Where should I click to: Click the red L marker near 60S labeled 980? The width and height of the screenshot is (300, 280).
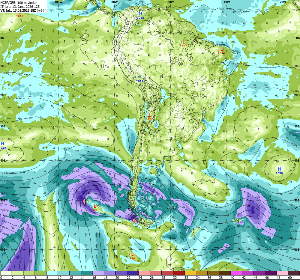pyautogui.click(x=132, y=254)
